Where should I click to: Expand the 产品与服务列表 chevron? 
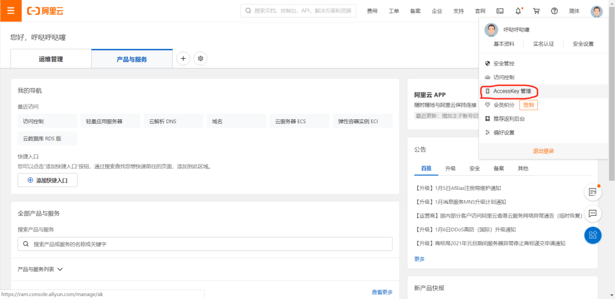[x=60, y=269]
